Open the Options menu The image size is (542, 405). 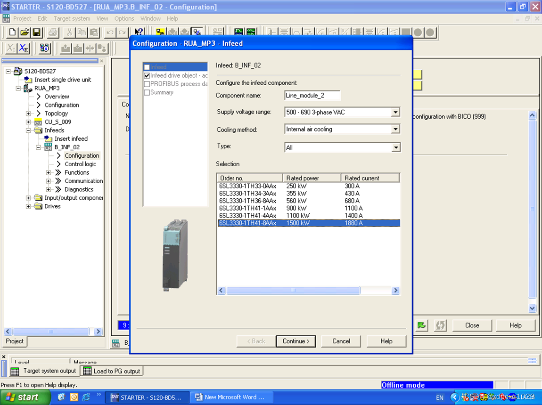click(x=124, y=19)
